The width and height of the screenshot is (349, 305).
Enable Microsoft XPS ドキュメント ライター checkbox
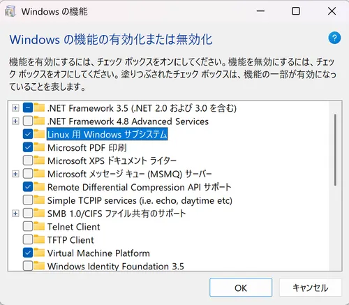point(28,161)
